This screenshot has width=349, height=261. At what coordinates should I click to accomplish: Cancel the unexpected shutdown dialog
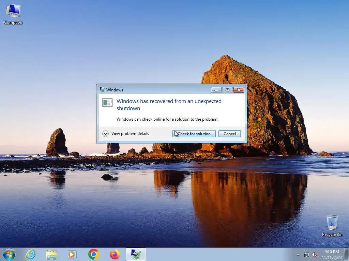click(x=229, y=134)
